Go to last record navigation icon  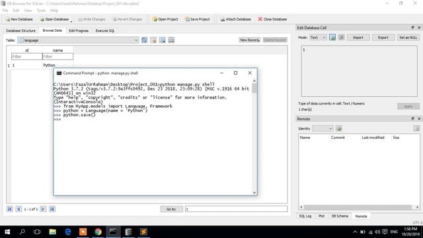(x=52, y=209)
